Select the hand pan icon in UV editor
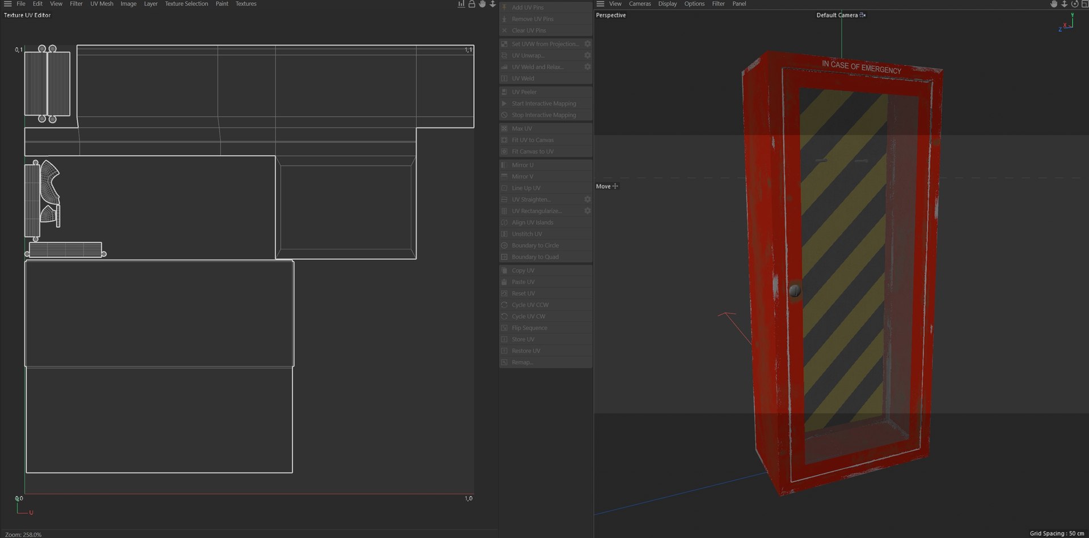 pyautogui.click(x=482, y=4)
